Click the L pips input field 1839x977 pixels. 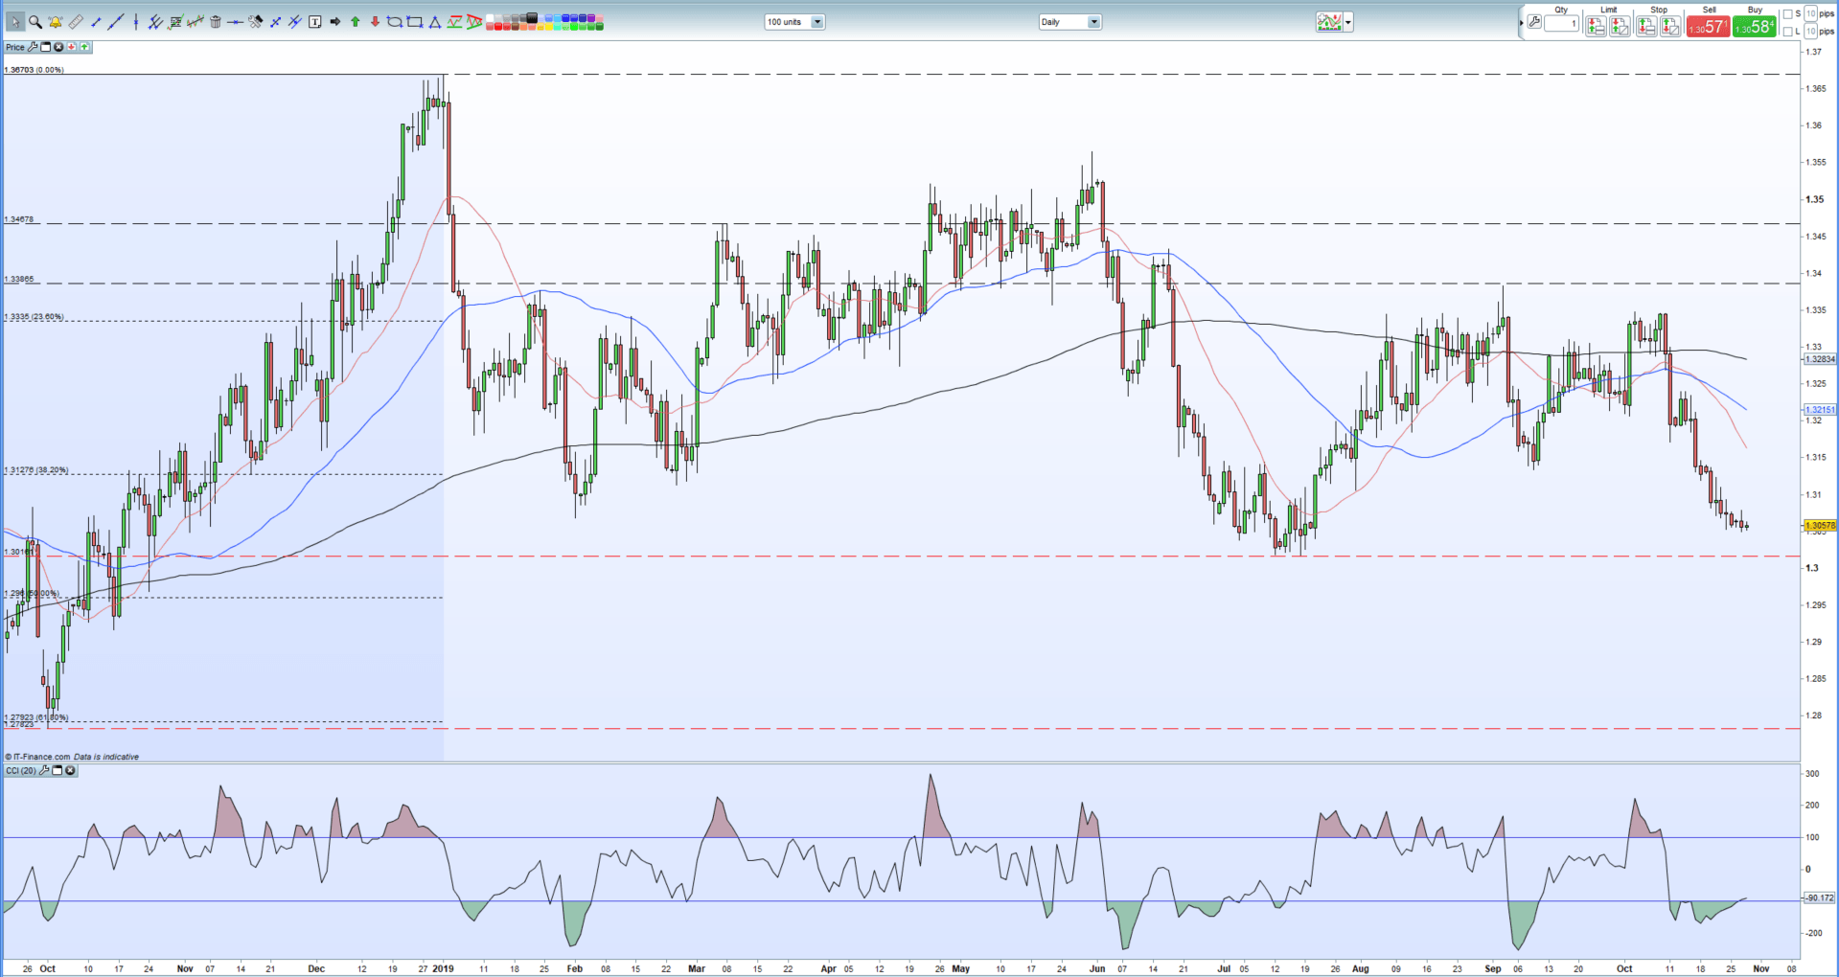click(1810, 32)
